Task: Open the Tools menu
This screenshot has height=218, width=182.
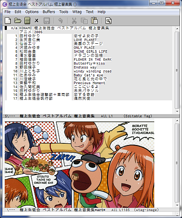Action: pyautogui.click(x=64, y=12)
